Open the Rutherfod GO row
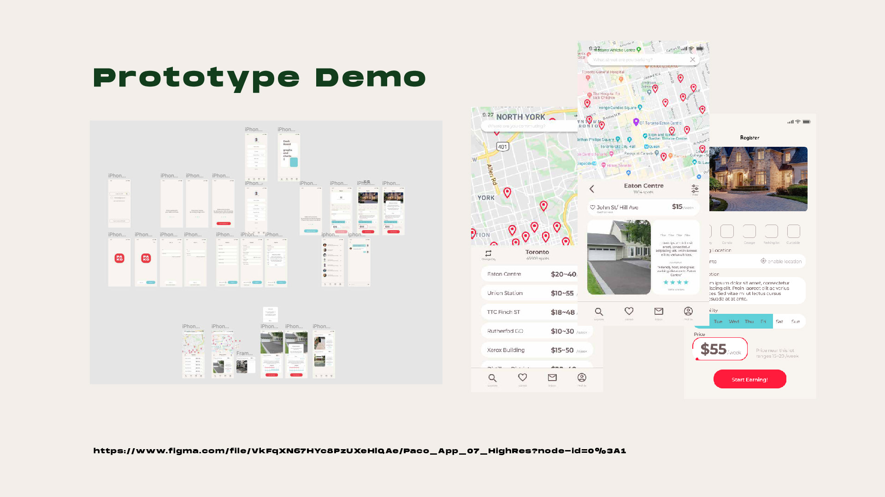885x497 pixels. [537, 331]
